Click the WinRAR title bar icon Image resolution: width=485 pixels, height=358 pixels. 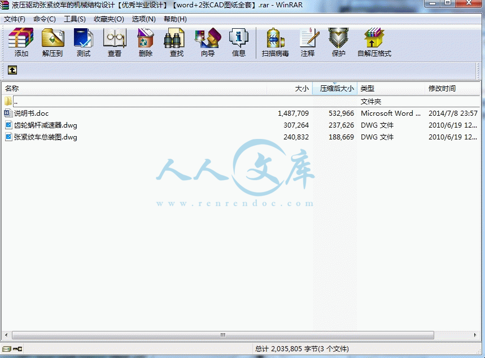click(x=5, y=5)
